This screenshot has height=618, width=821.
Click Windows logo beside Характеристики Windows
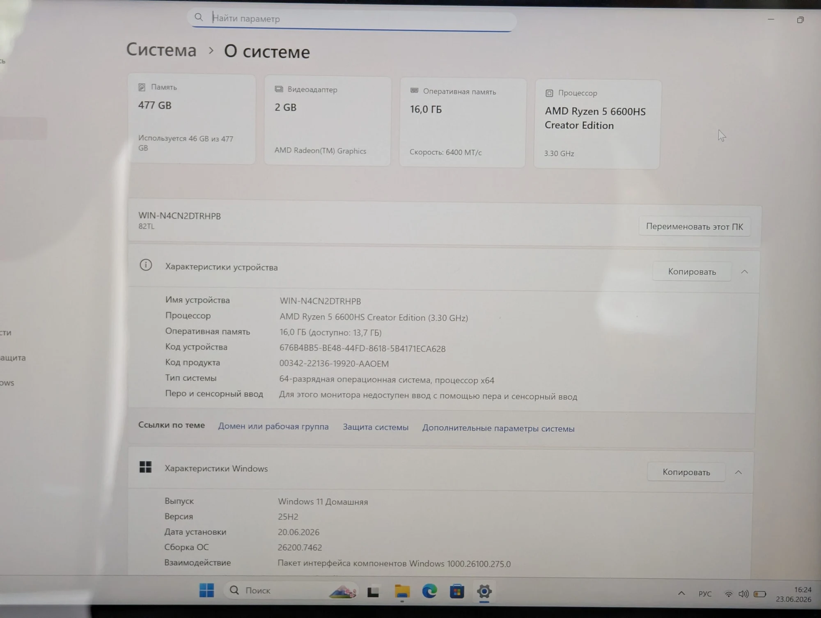coord(145,467)
